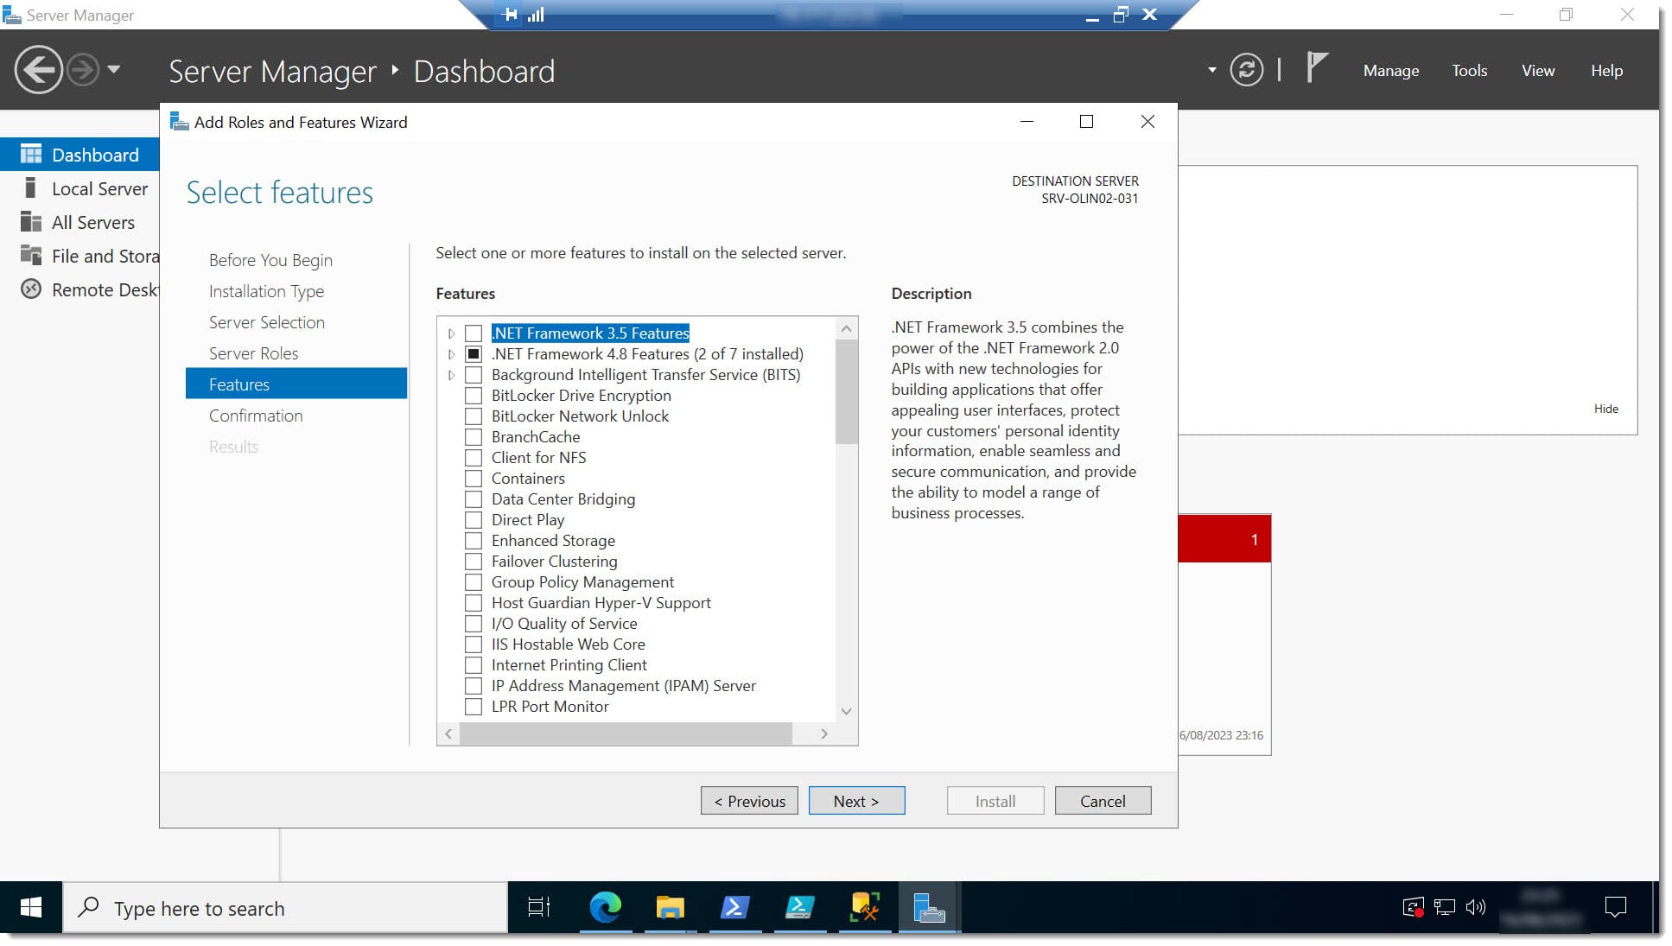The width and height of the screenshot is (1672, 946).
Task: Click the Previous button
Action: coord(749,801)
